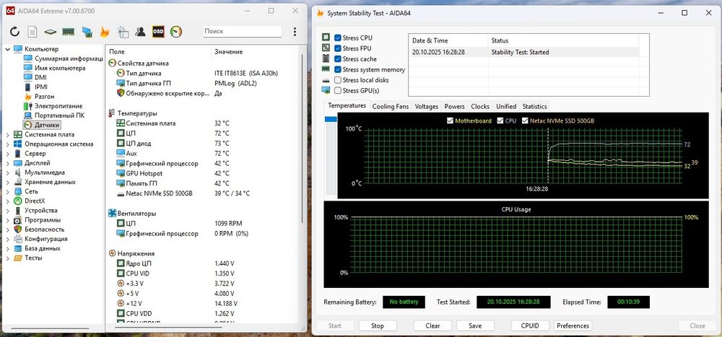Screen dimensions: 722x337
Task: Open Preferences in Stability Test
Action: coord(573,325)
